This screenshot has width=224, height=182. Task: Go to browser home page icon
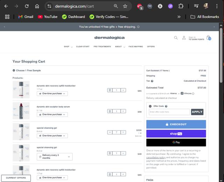(37, 6)
